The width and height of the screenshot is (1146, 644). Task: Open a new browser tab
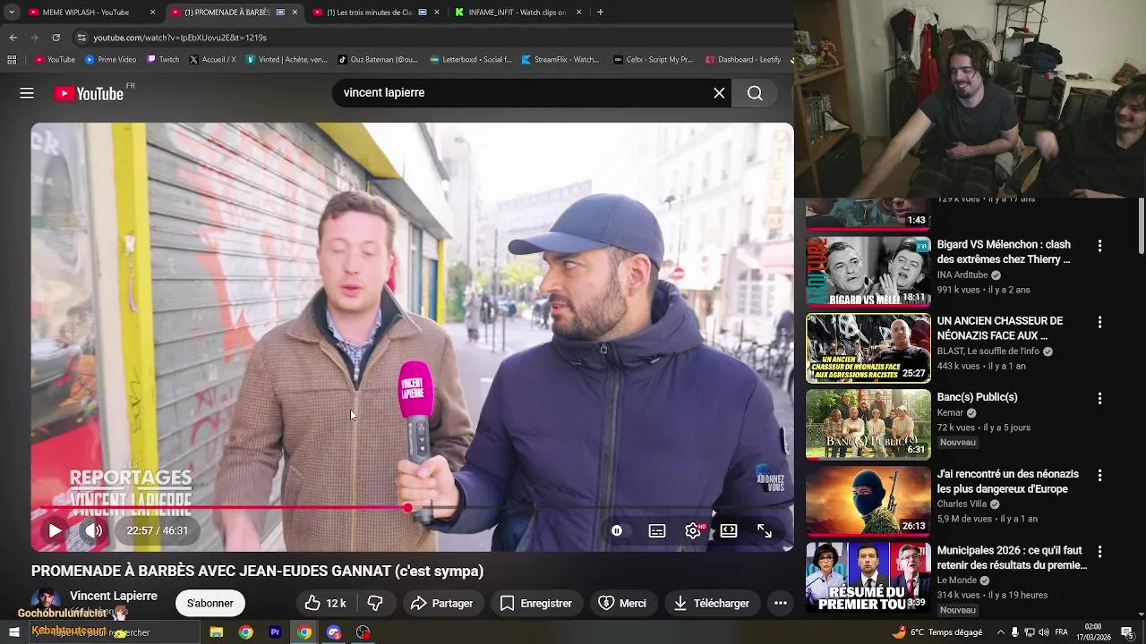click(x=600, y=13)
